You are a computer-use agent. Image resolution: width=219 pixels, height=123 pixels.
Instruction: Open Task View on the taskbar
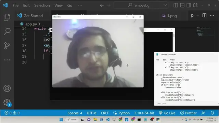point(82,120)
